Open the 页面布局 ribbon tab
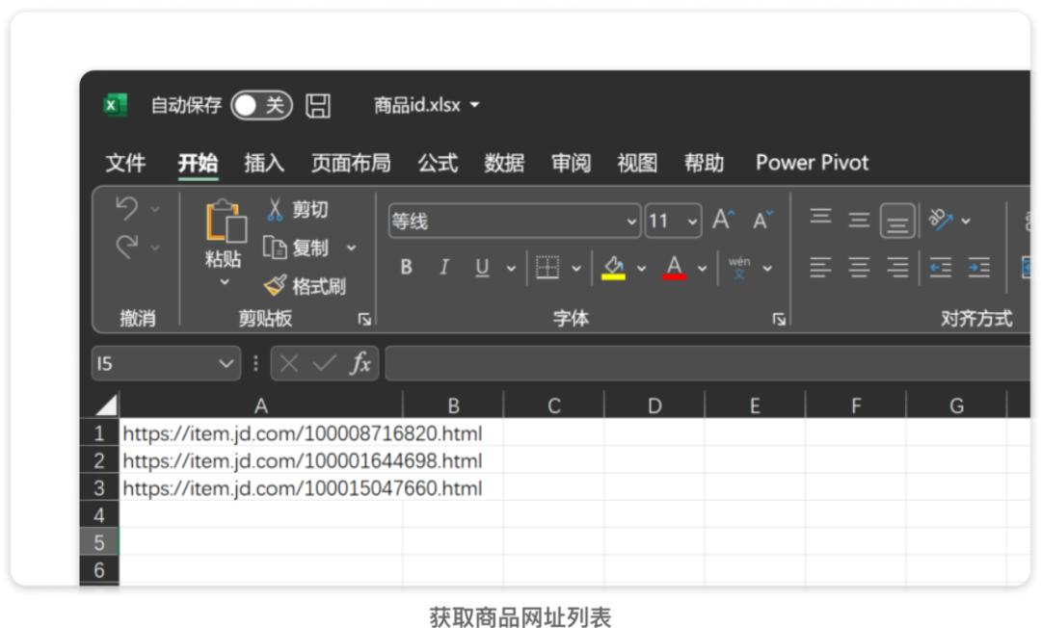The height and width of the screenshot is (628, 1041). tap(351, 163)
